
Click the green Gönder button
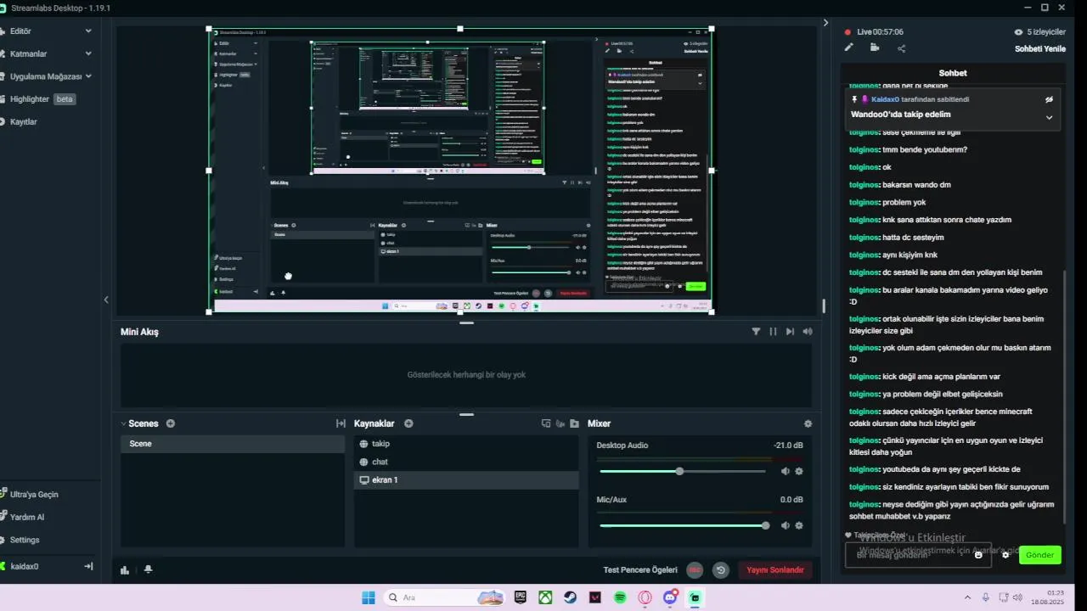pos(1039,555)
